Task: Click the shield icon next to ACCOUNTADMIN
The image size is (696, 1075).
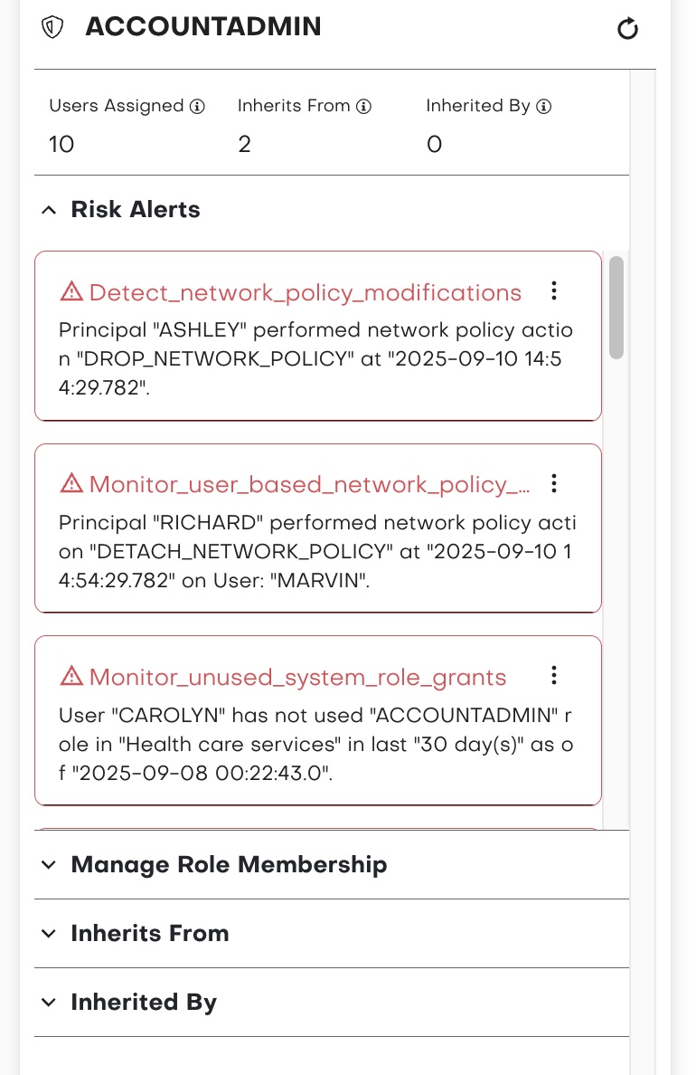Action: point(53,28)
